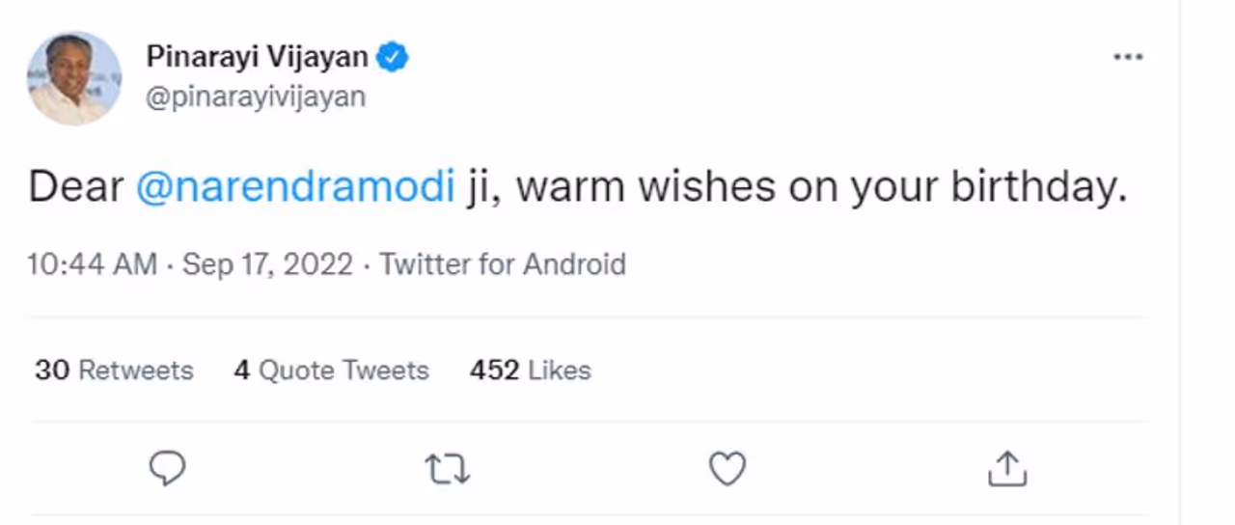Open Pinarayi Vijayan's profile photo
Viewport: 1235px width, 525px height.
pyautogui.click(x=74, y=78)
